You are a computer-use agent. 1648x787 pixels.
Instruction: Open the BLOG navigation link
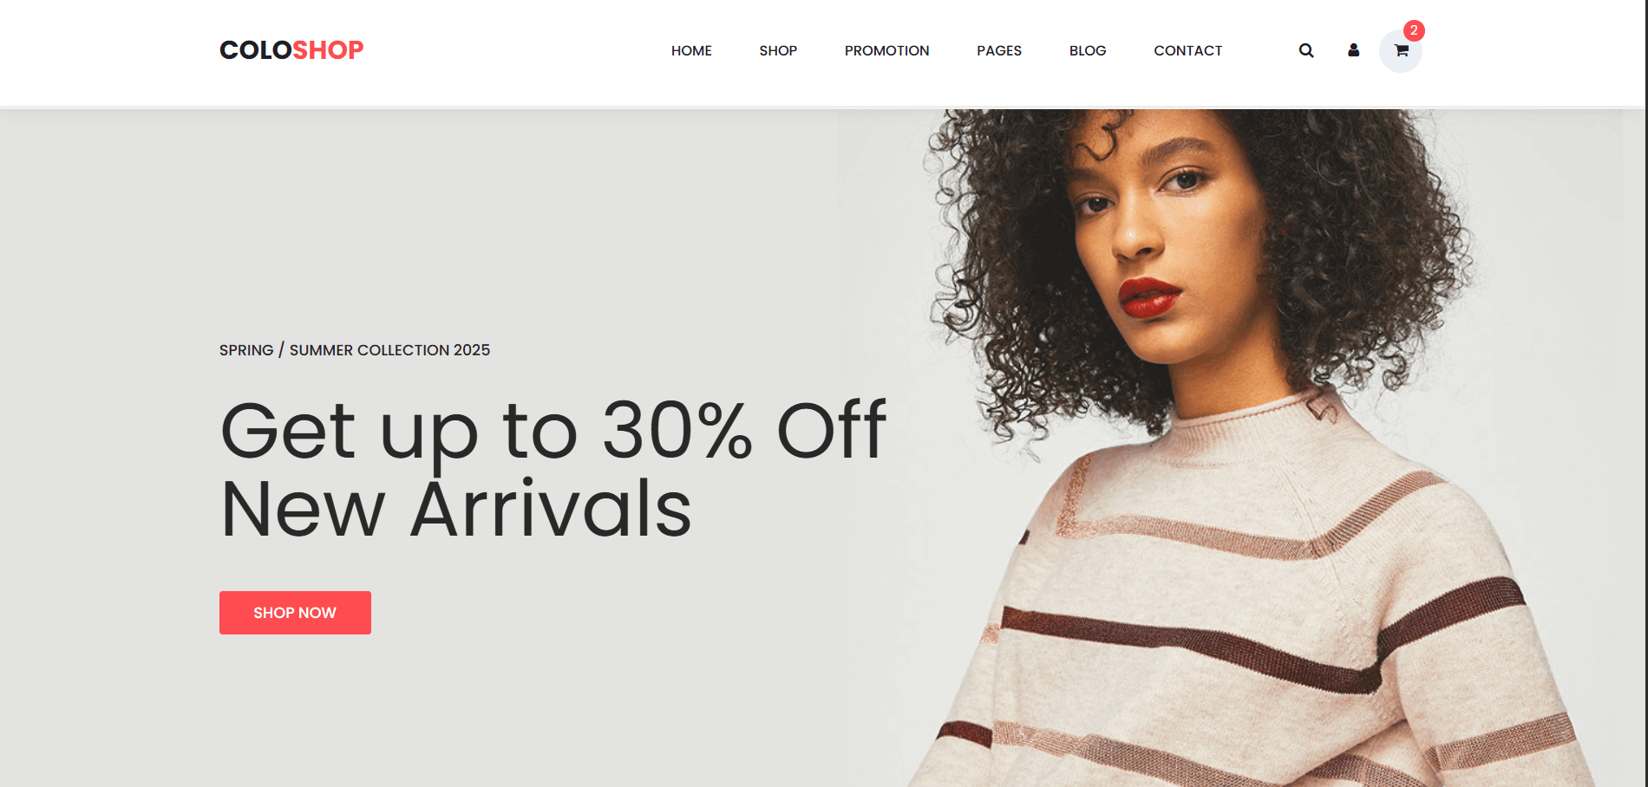tap(1088, 51)
